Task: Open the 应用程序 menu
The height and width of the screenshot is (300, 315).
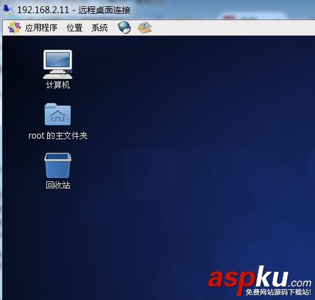Action: 41,28
